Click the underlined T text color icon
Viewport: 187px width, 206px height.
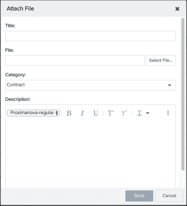(x=140, y=113)
